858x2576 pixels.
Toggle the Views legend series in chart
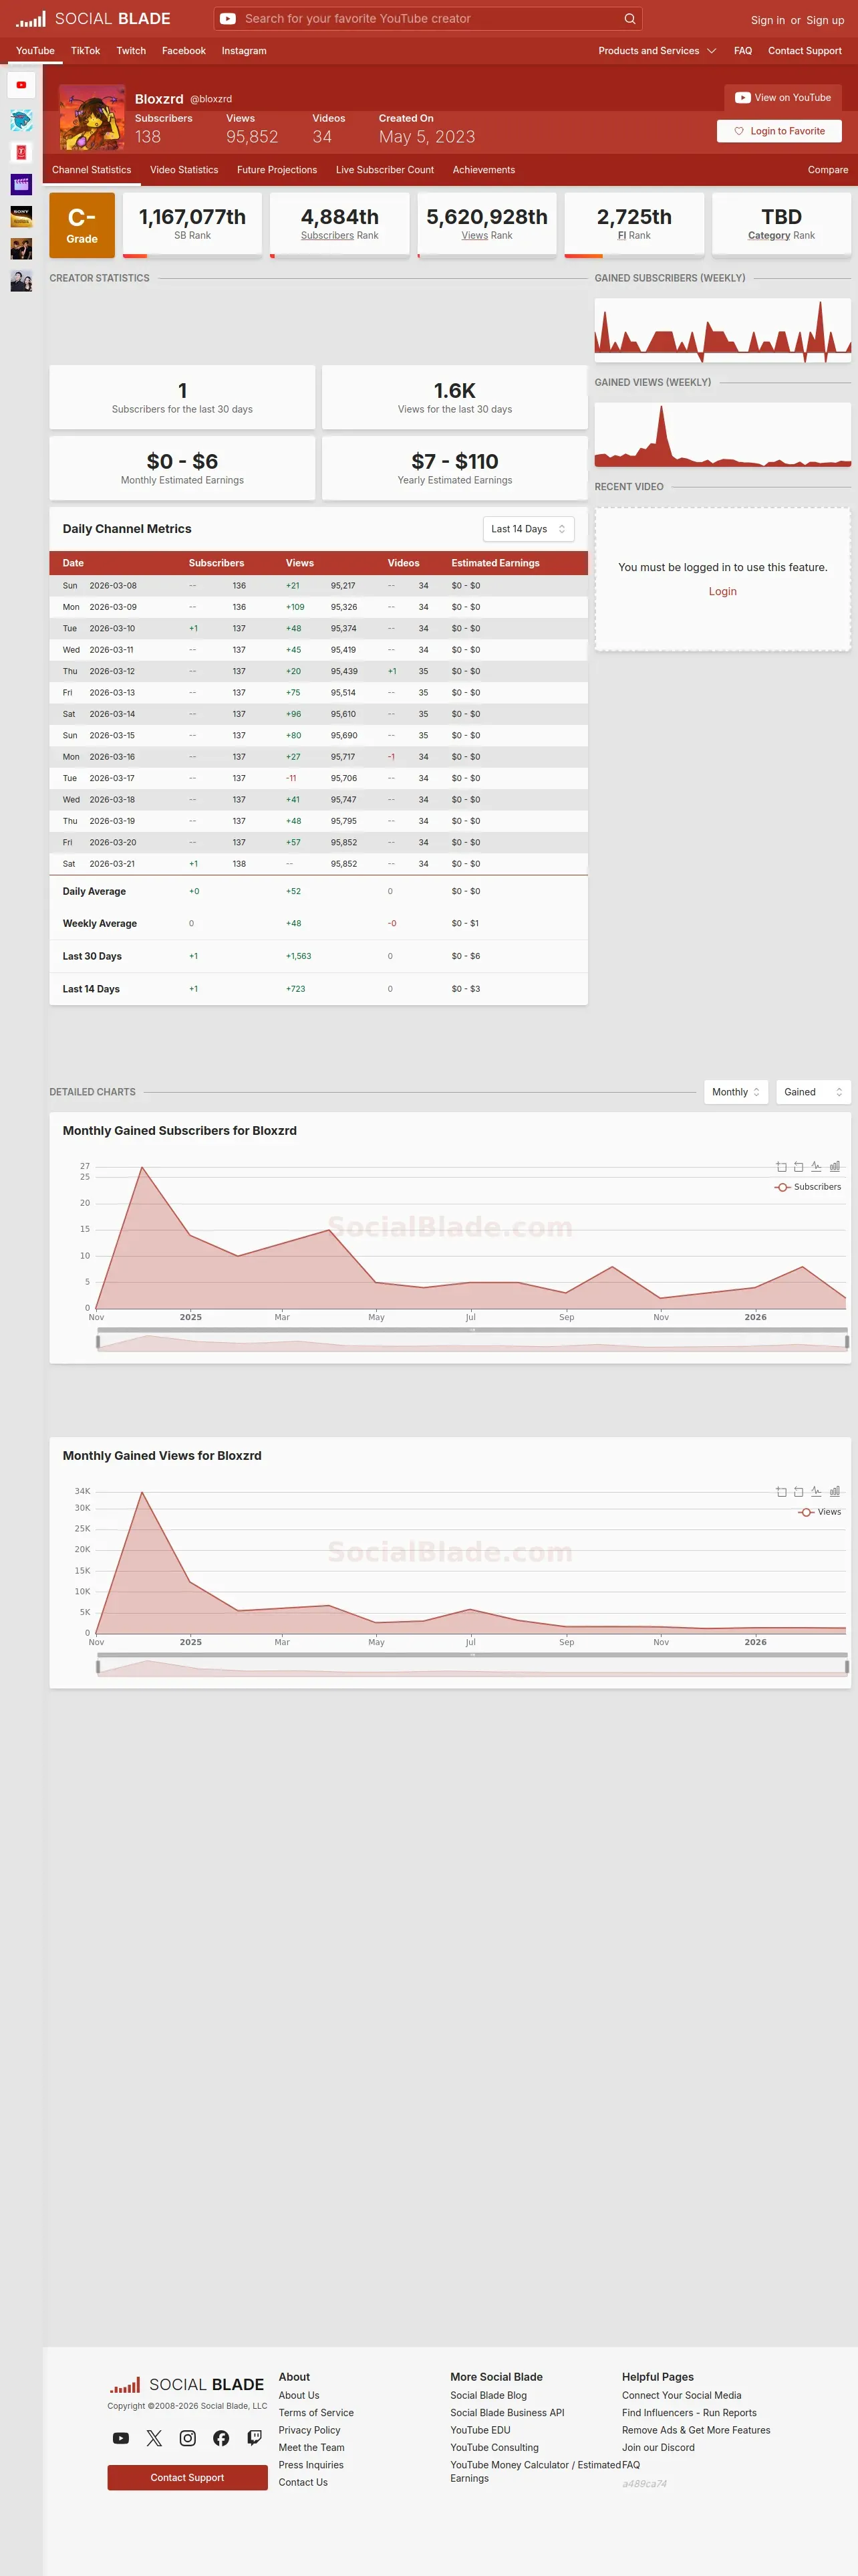[820, 1512]
